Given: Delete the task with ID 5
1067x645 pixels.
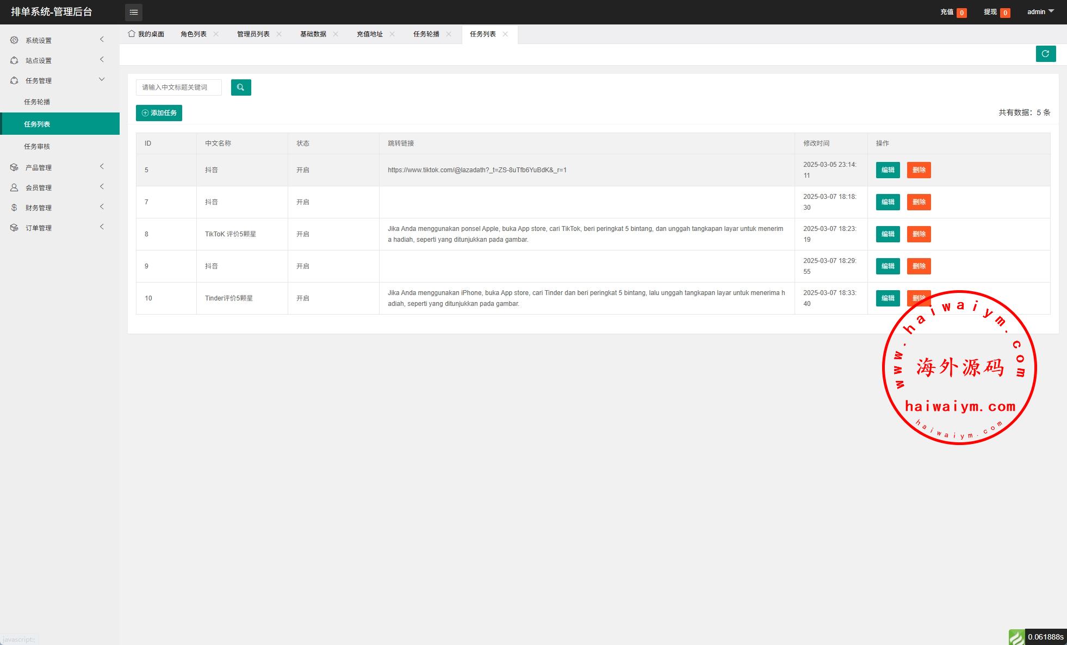Looking at the screenshot, I should pyautogui.click(x=919, y=170).
